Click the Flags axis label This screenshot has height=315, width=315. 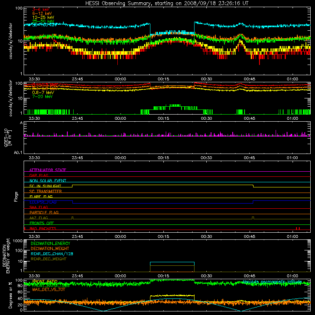(16, 196)
